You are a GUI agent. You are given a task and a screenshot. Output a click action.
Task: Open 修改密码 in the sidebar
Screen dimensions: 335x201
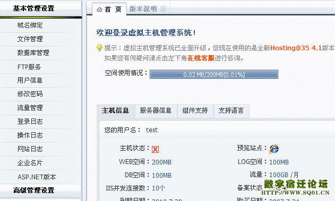click(30, 94)
